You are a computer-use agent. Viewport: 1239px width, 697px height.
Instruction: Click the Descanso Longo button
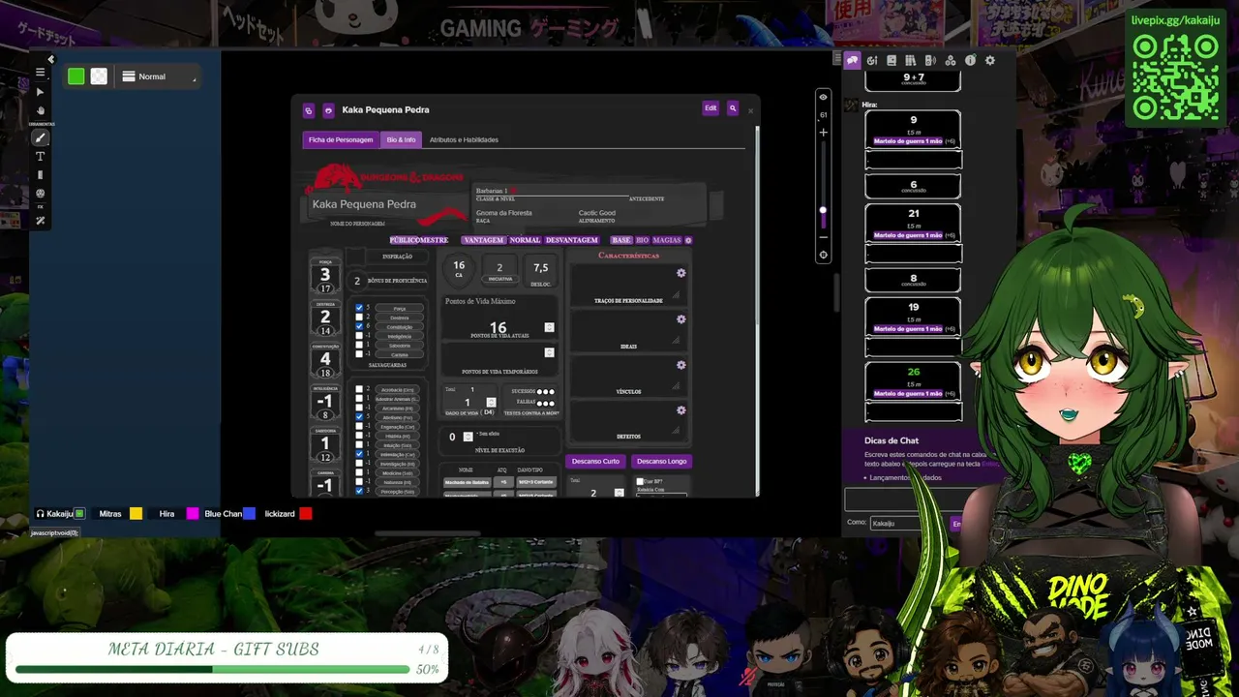coord(661,461)
